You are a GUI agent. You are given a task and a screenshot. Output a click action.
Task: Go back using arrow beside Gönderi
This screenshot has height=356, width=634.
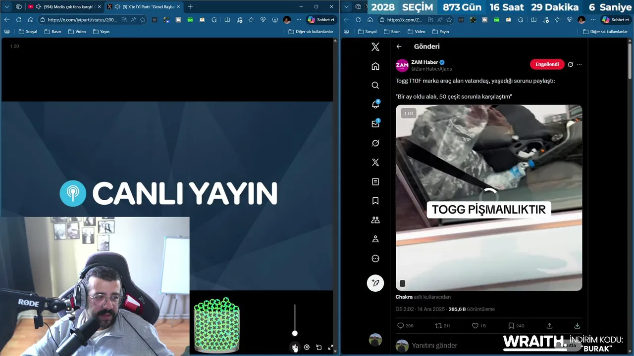(x=399, y=46)
